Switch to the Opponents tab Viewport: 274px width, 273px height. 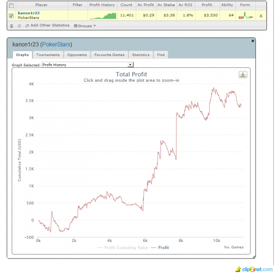point(77,55)
